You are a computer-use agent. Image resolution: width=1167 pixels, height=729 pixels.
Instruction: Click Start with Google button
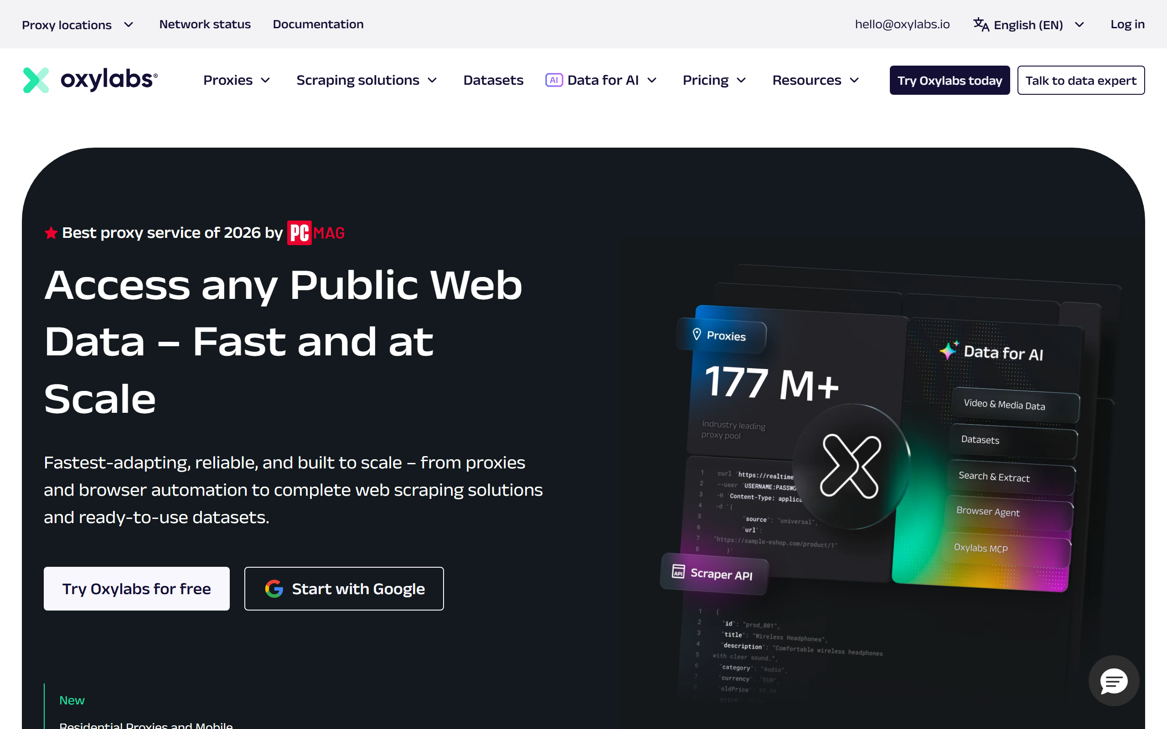[x=344, y=589]
